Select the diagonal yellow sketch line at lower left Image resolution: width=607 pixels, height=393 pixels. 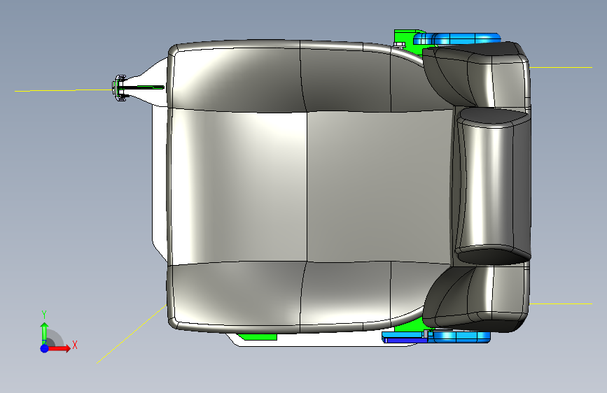132,334
